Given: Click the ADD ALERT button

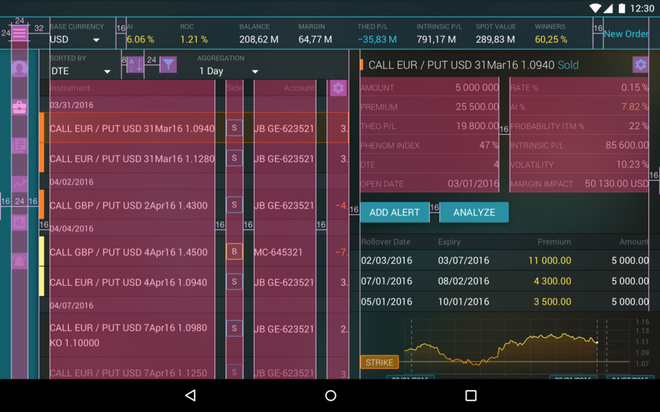Looking at the screenshot, I should pyautogui.click(x=394, y=212).
